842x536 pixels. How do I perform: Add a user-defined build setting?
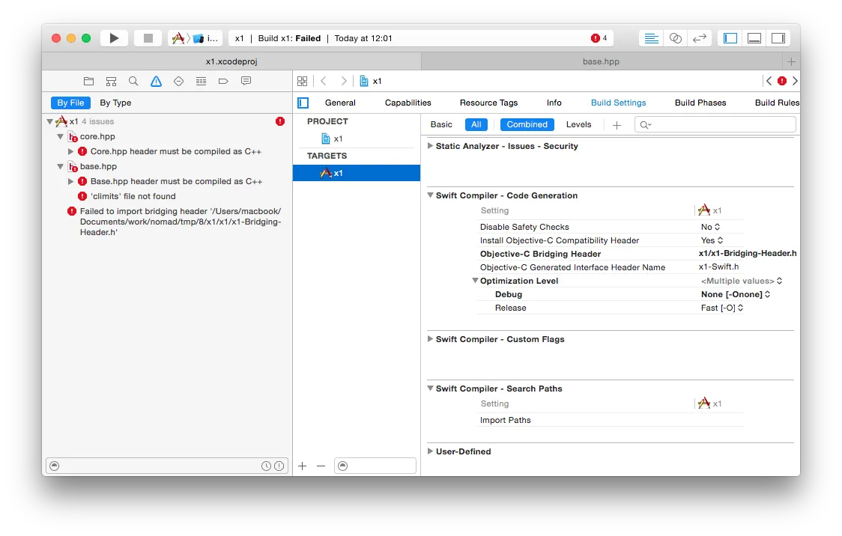617,125
